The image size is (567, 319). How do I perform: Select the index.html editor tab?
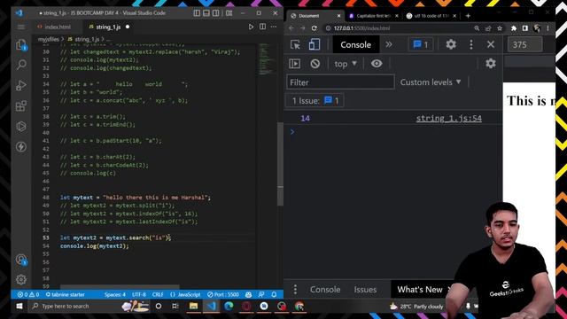pyautogui.click(x=58, y=27)
